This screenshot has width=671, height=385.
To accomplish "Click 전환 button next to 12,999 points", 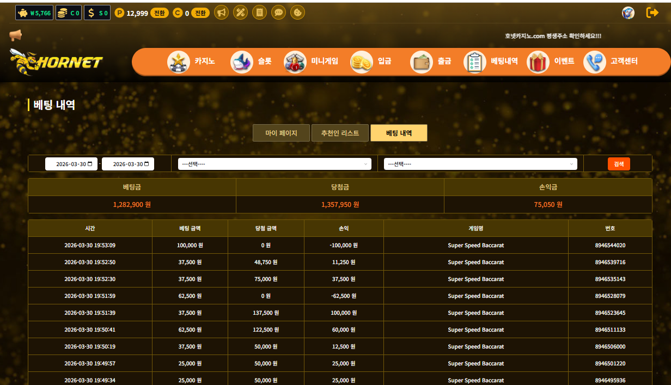I will (x=160, y=13).
